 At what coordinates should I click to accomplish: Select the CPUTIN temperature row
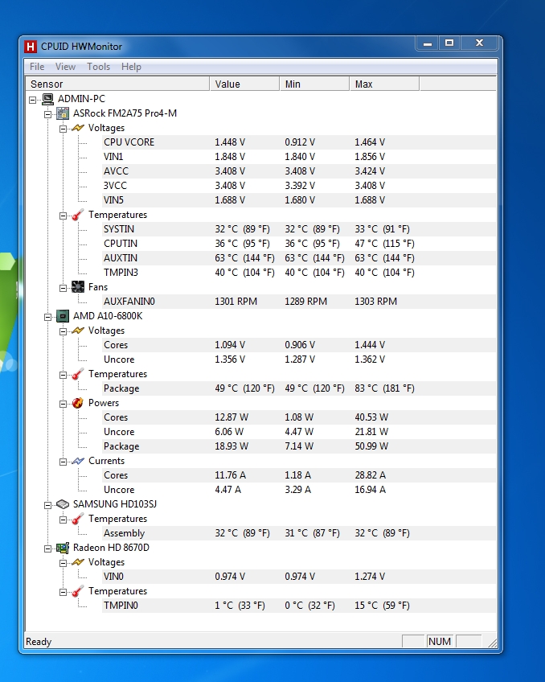coord(299,244)
